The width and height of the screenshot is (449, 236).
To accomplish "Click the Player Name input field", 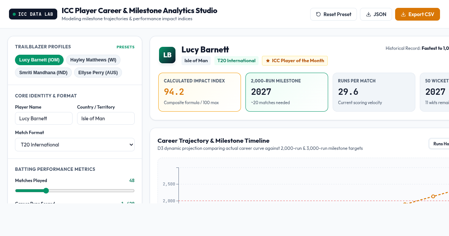I will (x=44, y=118).
